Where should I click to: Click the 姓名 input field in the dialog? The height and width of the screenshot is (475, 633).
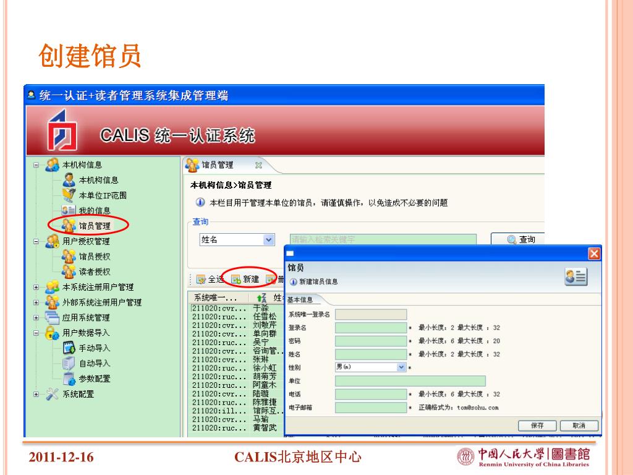point(371,354)
